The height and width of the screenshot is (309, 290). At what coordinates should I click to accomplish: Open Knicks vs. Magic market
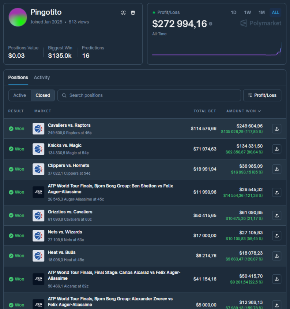tap(65, 145)
